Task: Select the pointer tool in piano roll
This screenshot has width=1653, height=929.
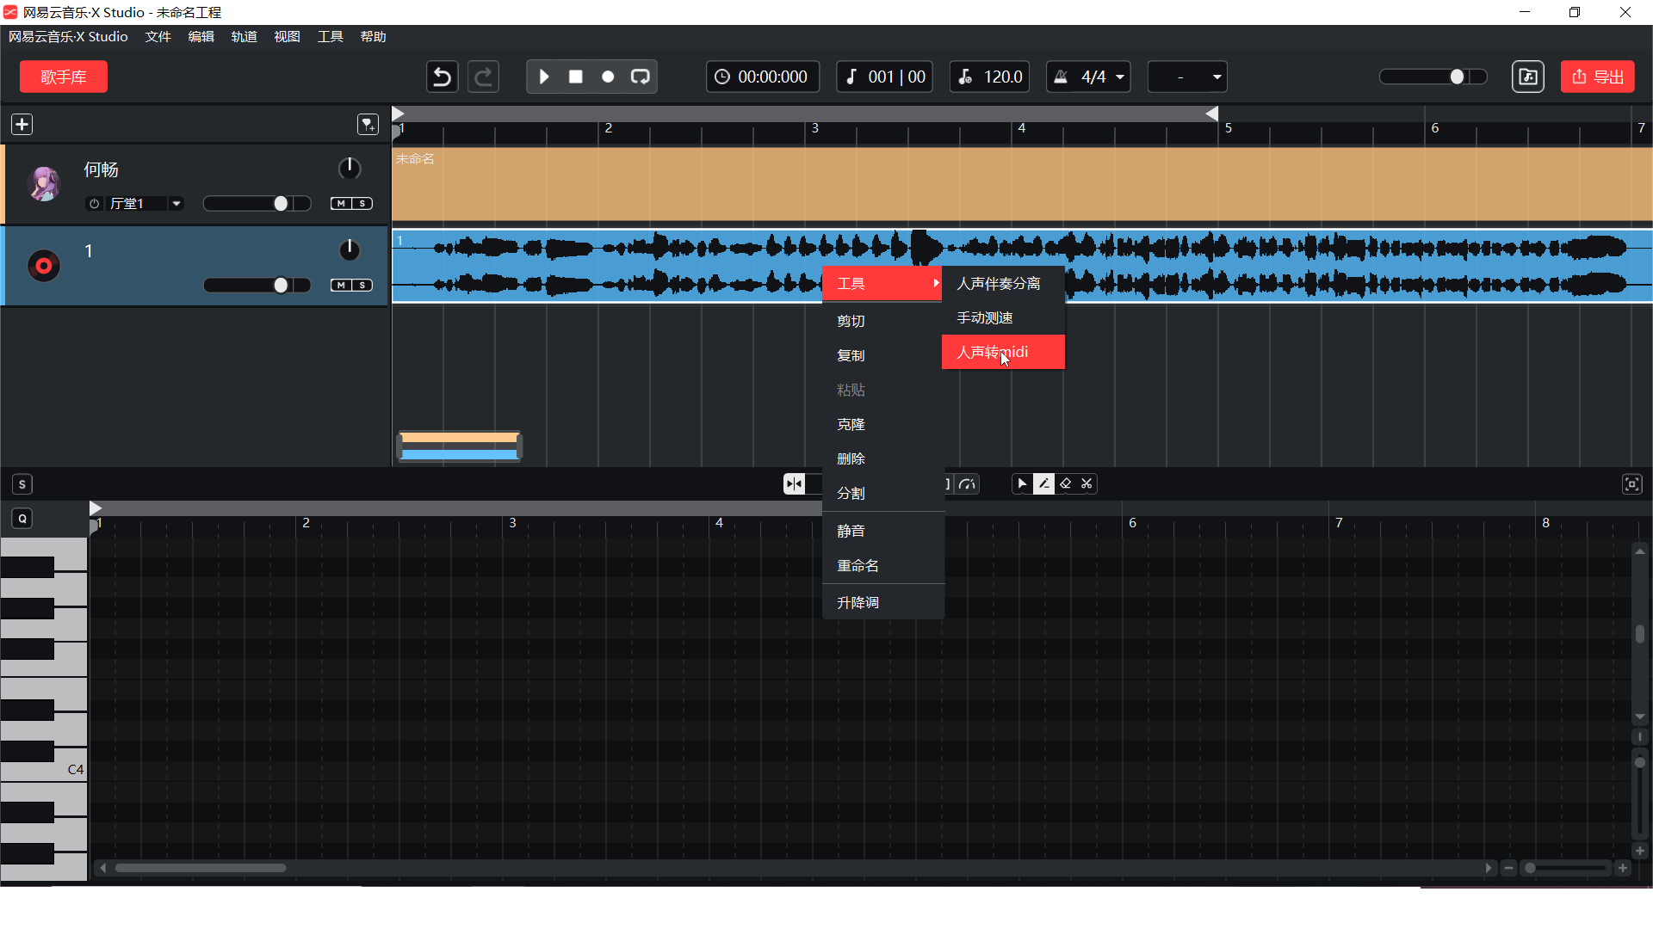Action: (1022, 484)
